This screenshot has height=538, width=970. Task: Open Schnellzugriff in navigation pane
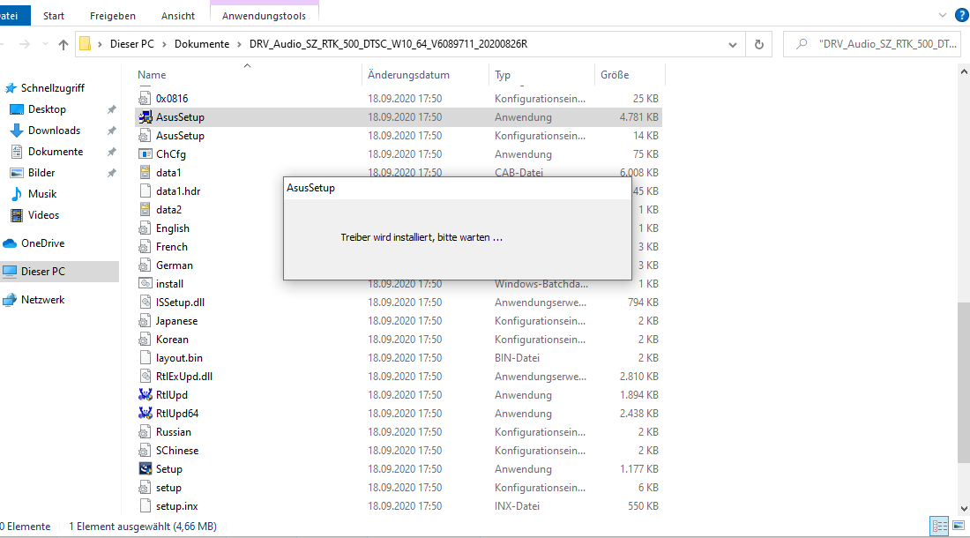click(53, 88)
